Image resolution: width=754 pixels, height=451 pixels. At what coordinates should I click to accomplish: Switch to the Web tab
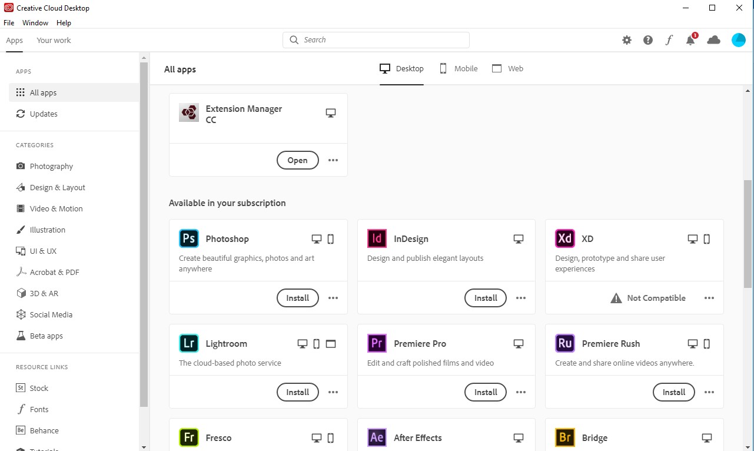pos(507,68)
